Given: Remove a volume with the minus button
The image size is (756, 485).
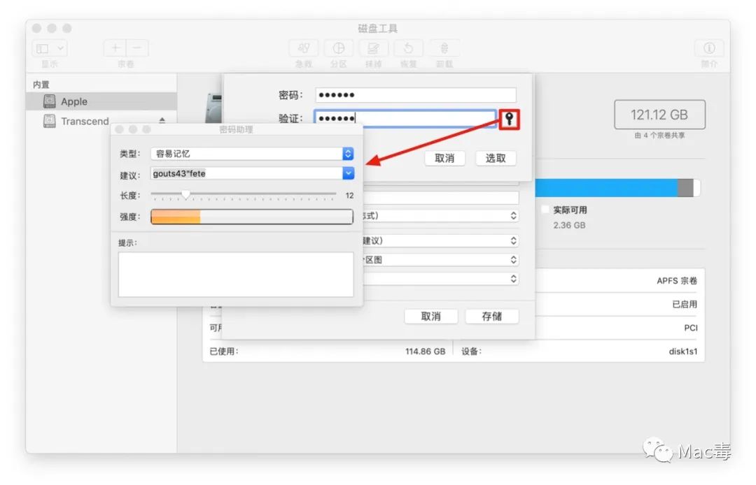Looking at the screenshot, I should click(x=137, y=48).
